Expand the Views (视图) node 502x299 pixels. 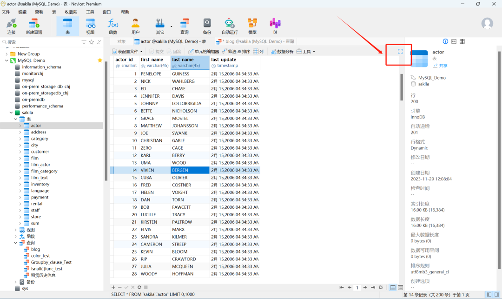15,230
